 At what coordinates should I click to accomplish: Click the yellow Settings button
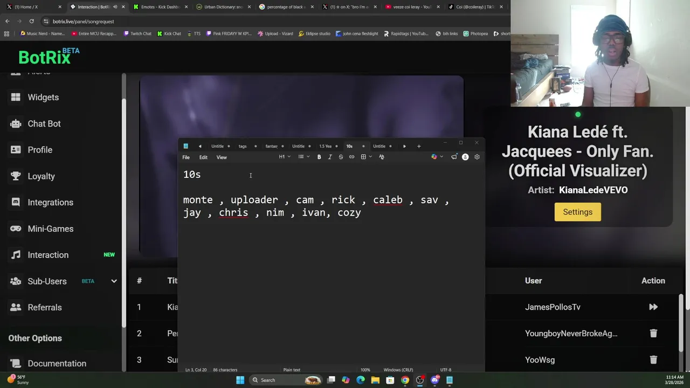(577, 212)
